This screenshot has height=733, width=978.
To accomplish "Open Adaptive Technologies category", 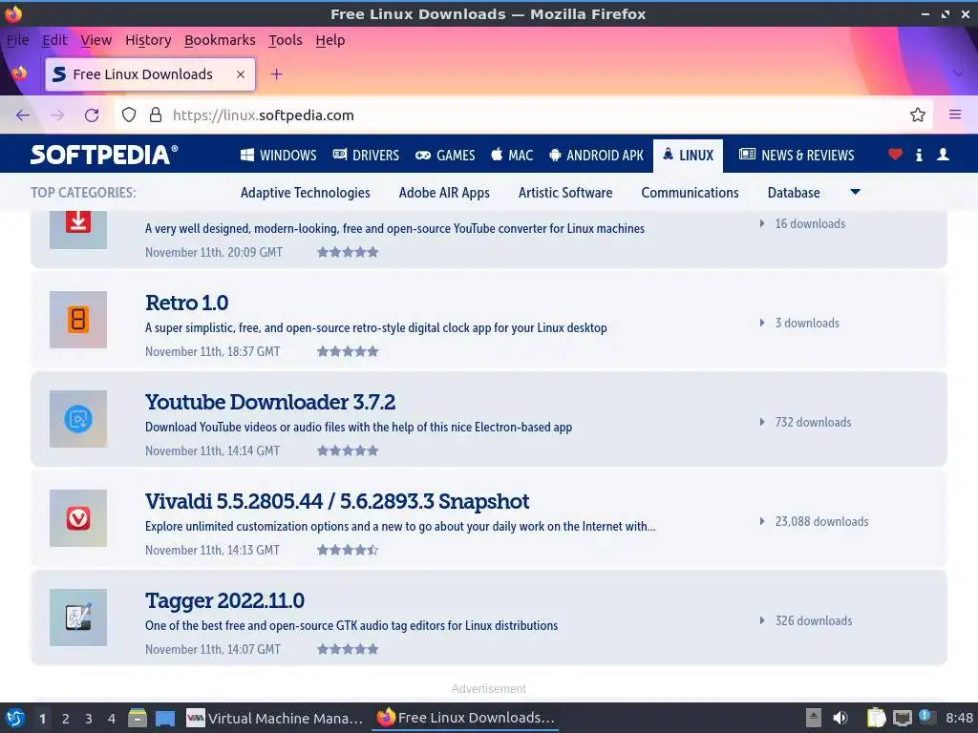I will pos(305,193).
